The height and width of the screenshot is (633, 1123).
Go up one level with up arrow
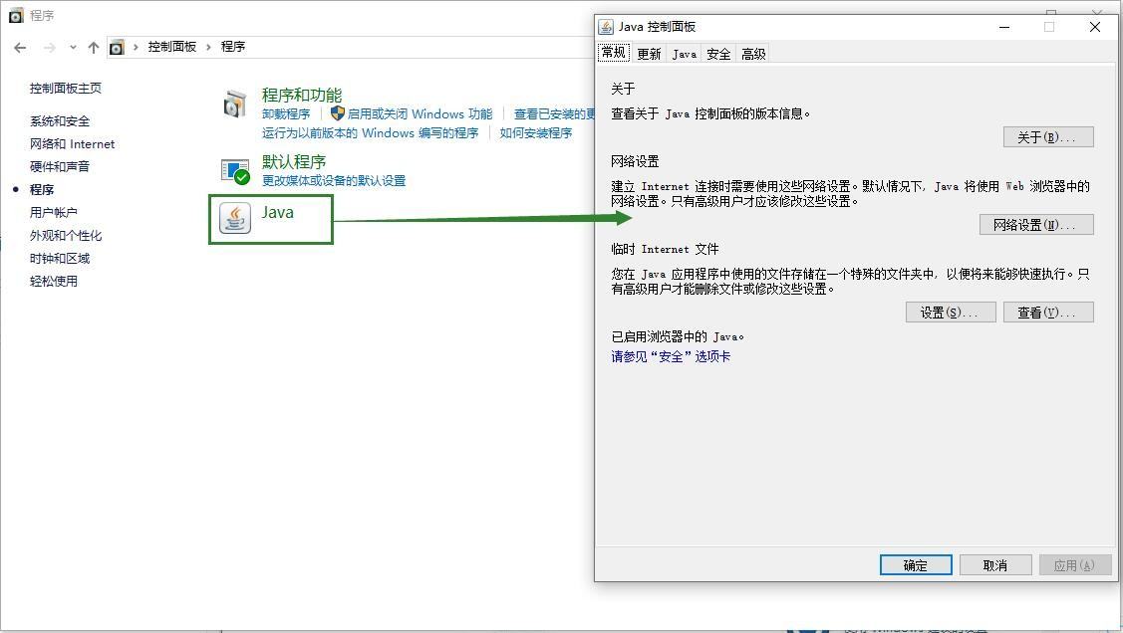pos(93,47)
